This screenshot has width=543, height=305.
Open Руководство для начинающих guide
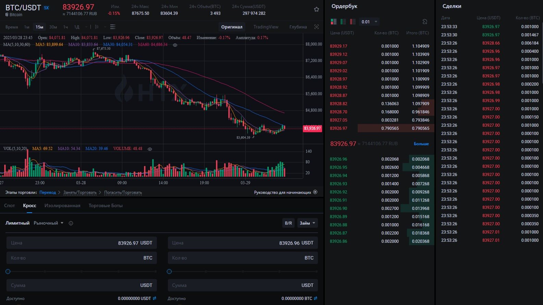pos(285,192)
